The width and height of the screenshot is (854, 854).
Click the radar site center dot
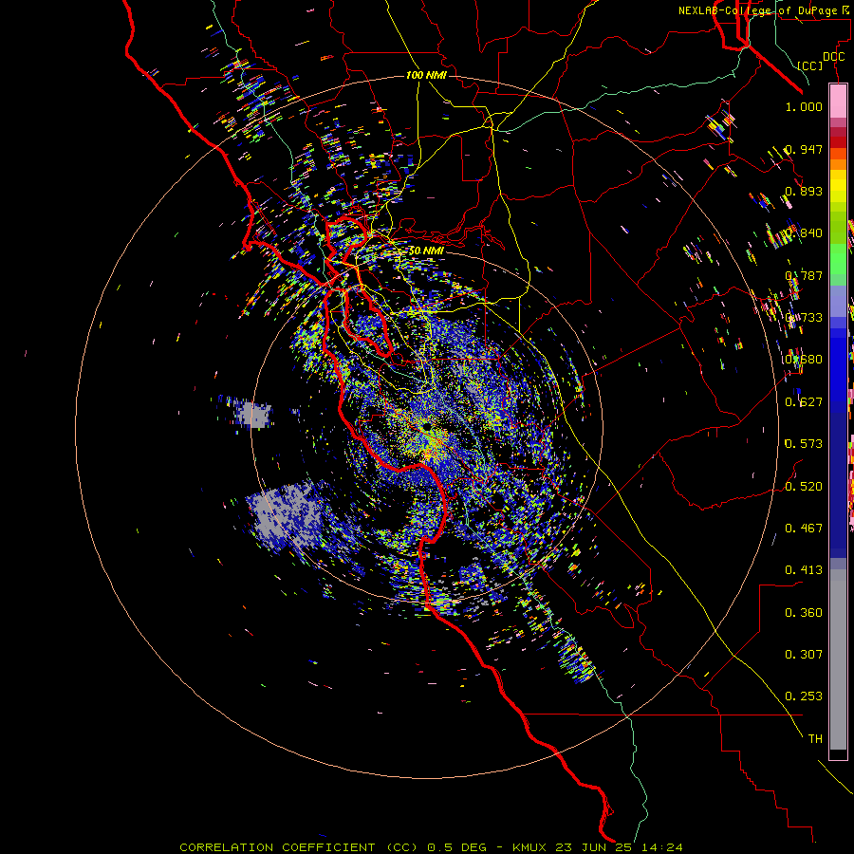pyautogui.click(x=429, y=425)
